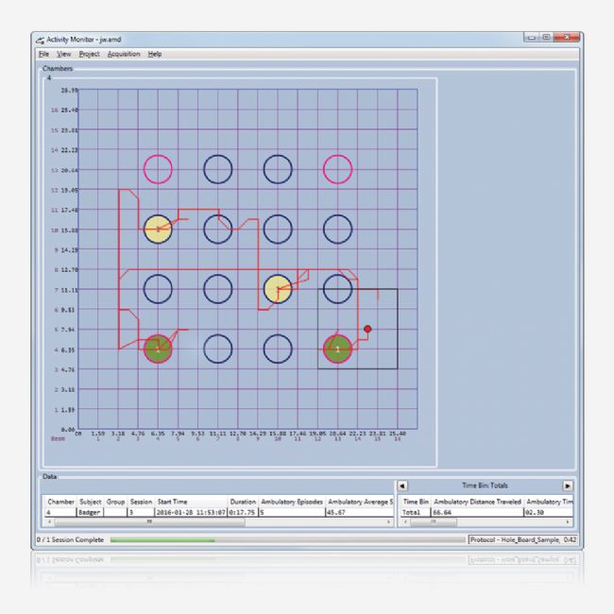Viewport: 614px width, 614px height.
Task: Open the Project menu
Action: [x=89, y=54]
